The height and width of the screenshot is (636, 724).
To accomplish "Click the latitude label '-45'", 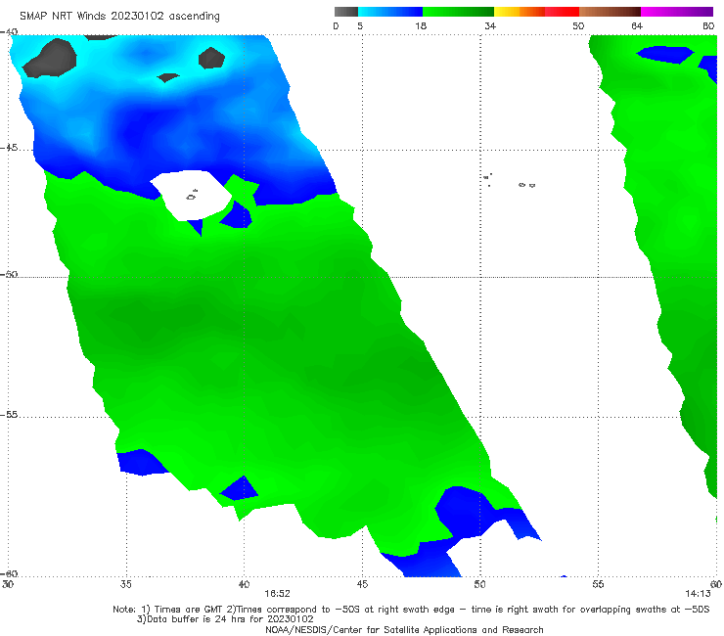I will pos(9,148).
